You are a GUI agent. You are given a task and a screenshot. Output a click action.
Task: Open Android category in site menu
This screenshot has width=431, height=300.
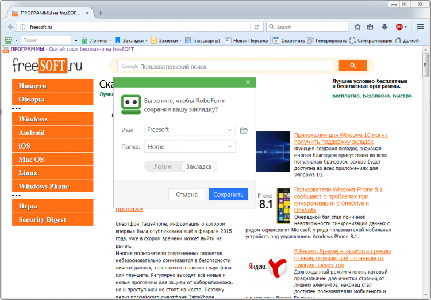click(53, 132)
